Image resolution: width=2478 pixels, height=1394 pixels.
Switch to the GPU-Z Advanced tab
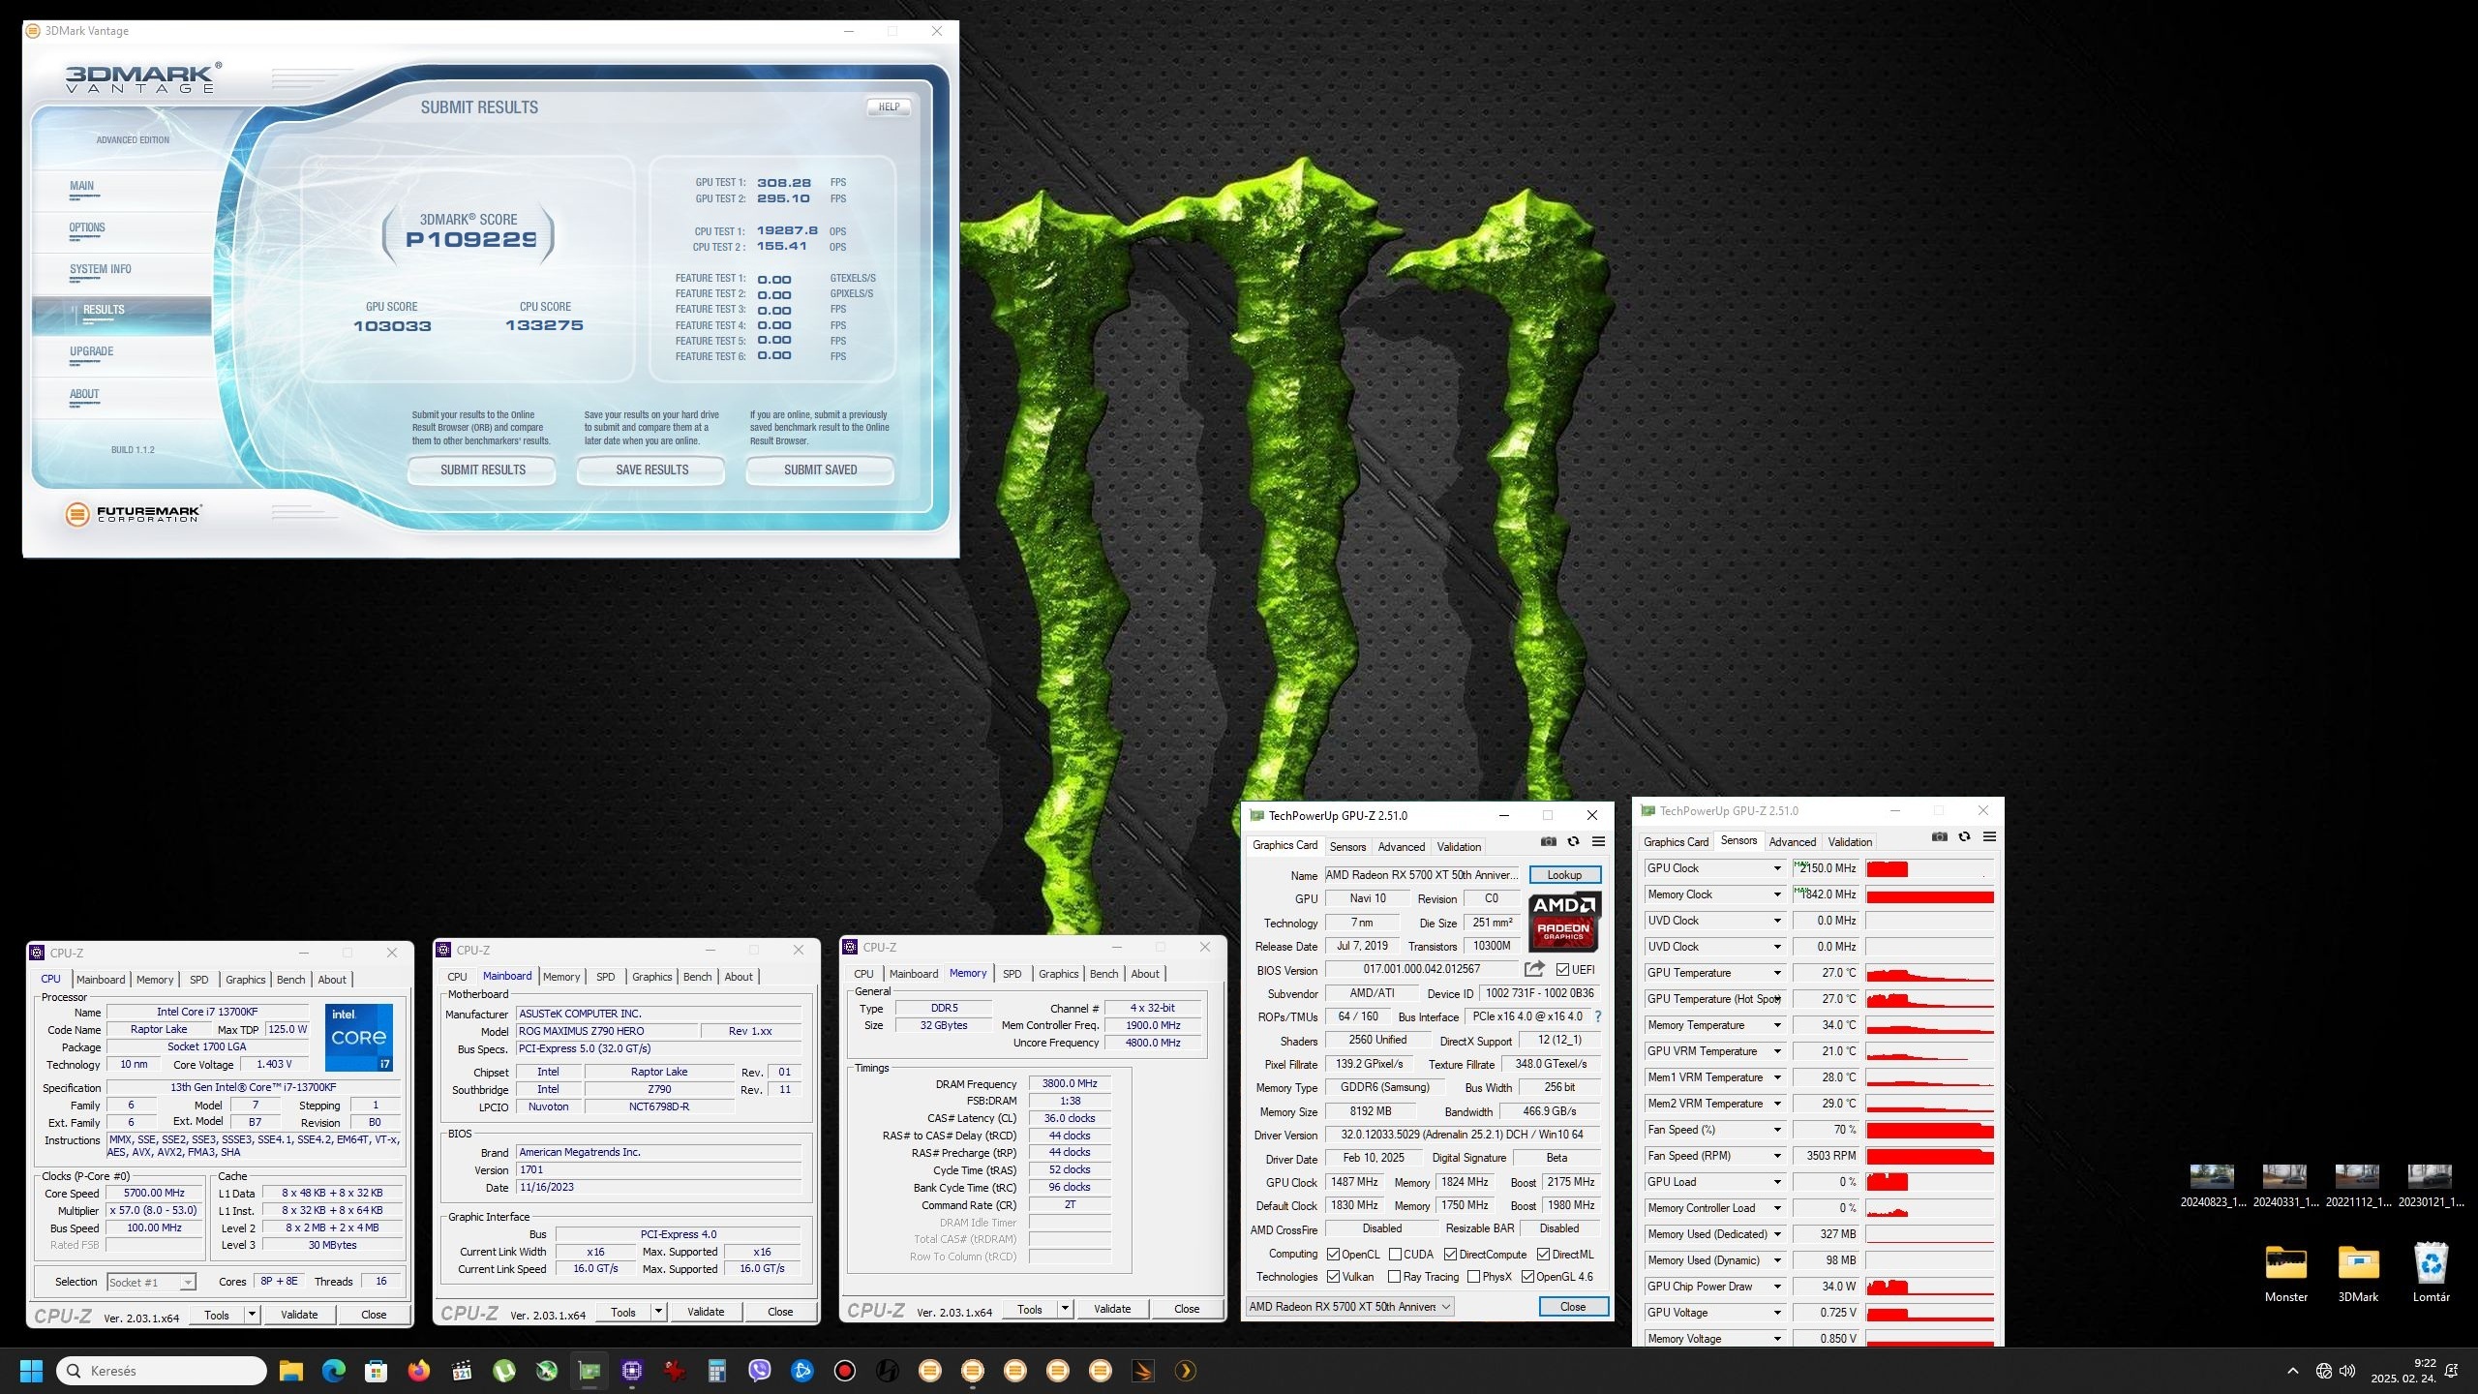tap(1401, 846)
